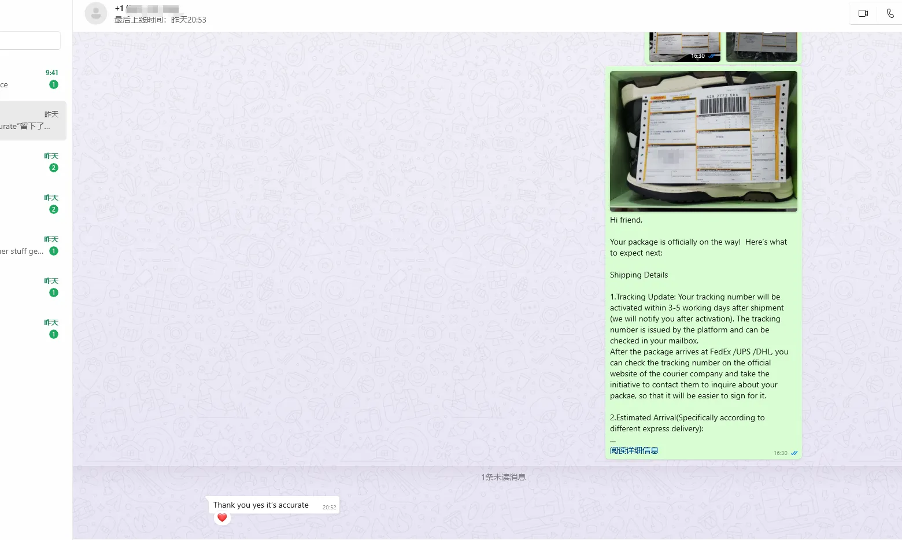Open the upper chat showing two unread messages
Image resolution: width=902 pixels, height=540 pixels.
[x=29, y=162]
